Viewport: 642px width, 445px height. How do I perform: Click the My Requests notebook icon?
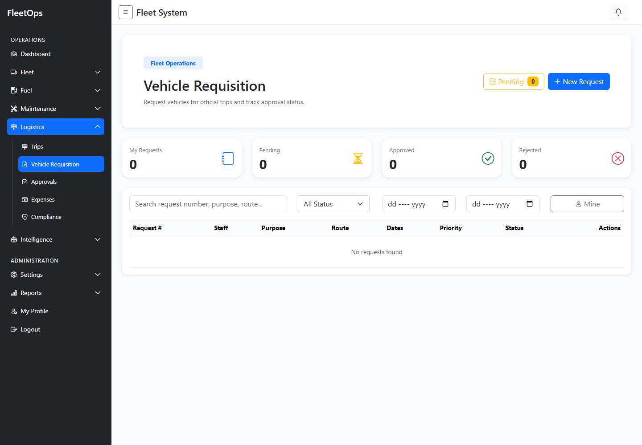[x=228, y=158]
